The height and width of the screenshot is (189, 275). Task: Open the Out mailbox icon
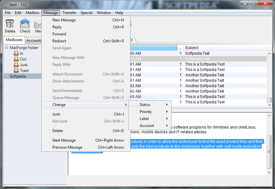coord(16,59)
